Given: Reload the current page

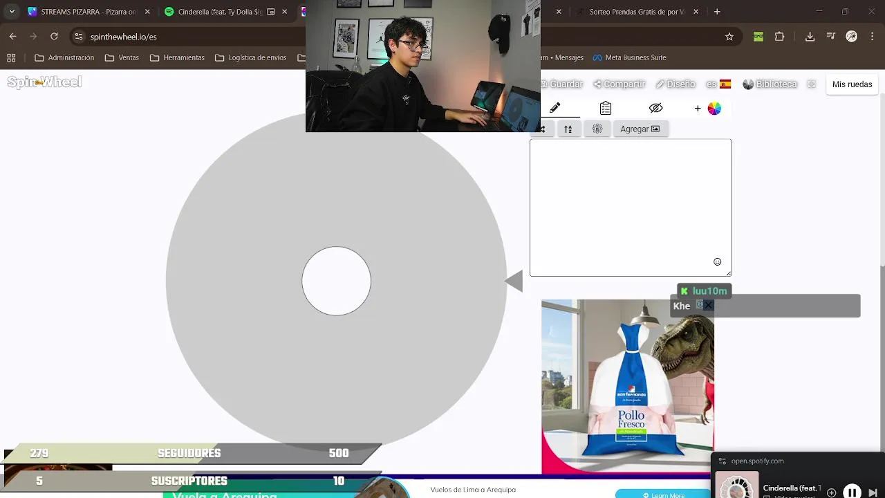Looking at the screenshot, I should [54, 37].
